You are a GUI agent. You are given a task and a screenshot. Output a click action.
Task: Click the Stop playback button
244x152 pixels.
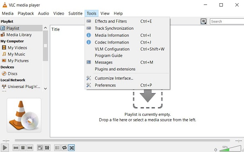click(23, 148)
